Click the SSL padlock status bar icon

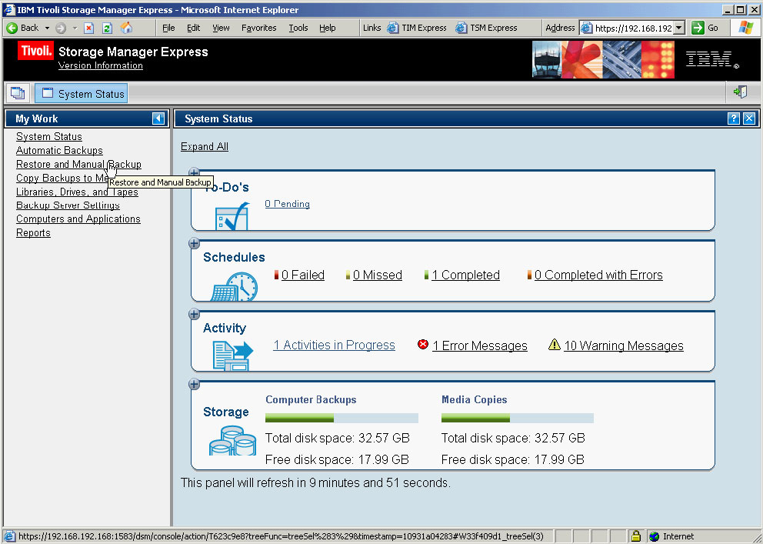pyautogui.click(x=635, y=536)
